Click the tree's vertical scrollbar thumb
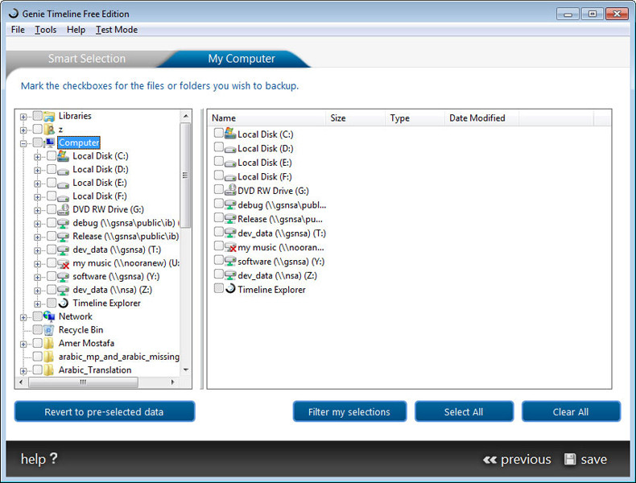This screenshot has height=483, width=636. coord(185,175)
